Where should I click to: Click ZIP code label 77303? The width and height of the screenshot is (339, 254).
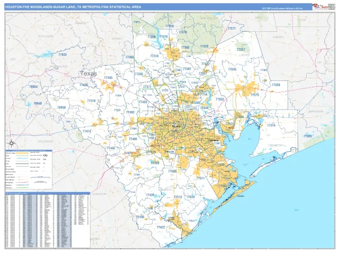(x=185, y=48)
